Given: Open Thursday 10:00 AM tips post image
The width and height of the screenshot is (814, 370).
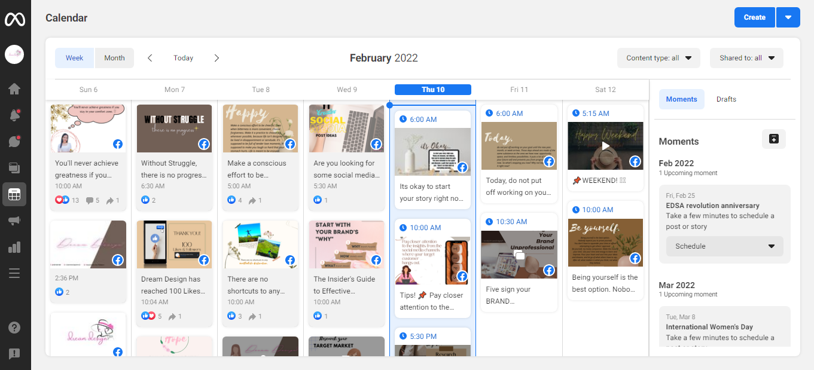Looking at the screenshot, I should point(433,261).
